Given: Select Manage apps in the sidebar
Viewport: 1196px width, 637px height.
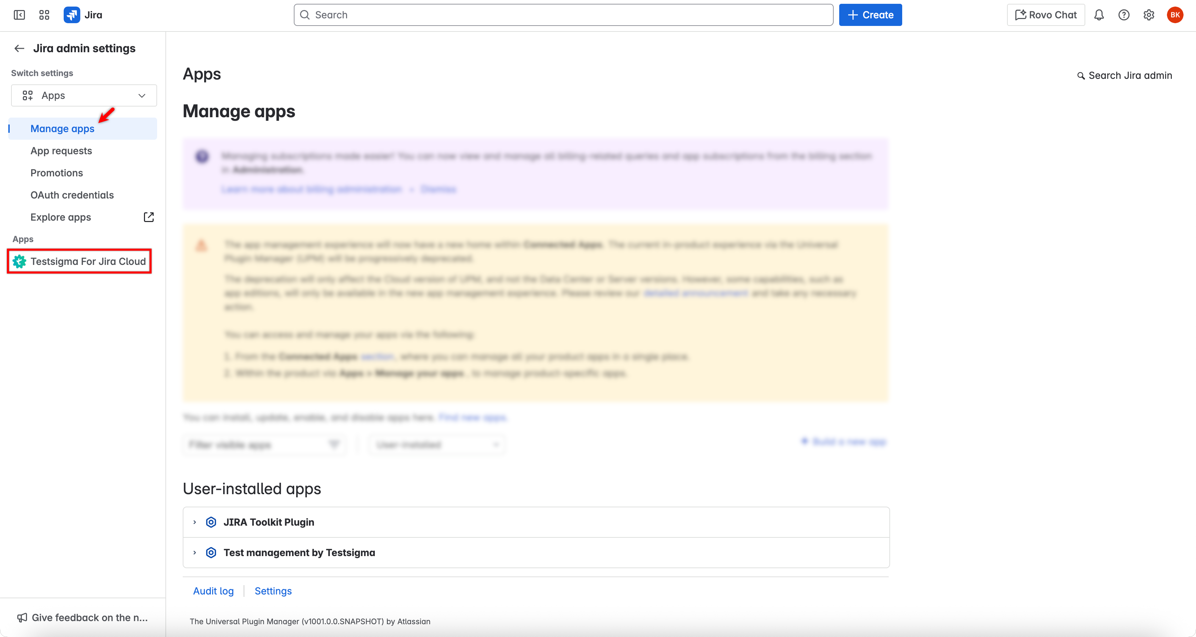Looking at the screenshot, I should [63, 129].
